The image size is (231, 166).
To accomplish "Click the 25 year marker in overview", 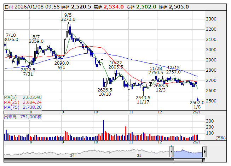I will point(139,155).
